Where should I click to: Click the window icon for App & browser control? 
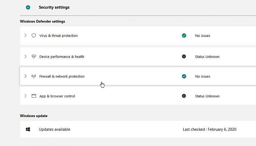(x=34, y=96)
